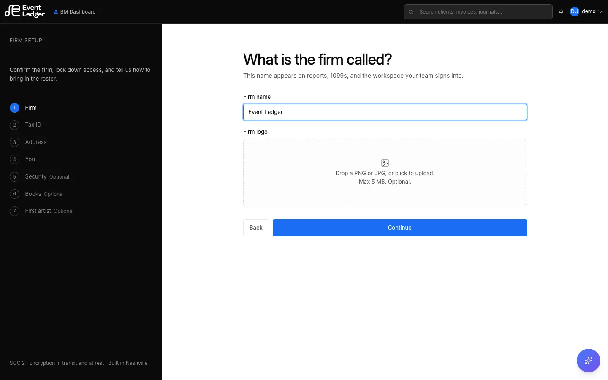Click the DU user avatar
This screenshot has height=380, width=608.
[574, 11]
